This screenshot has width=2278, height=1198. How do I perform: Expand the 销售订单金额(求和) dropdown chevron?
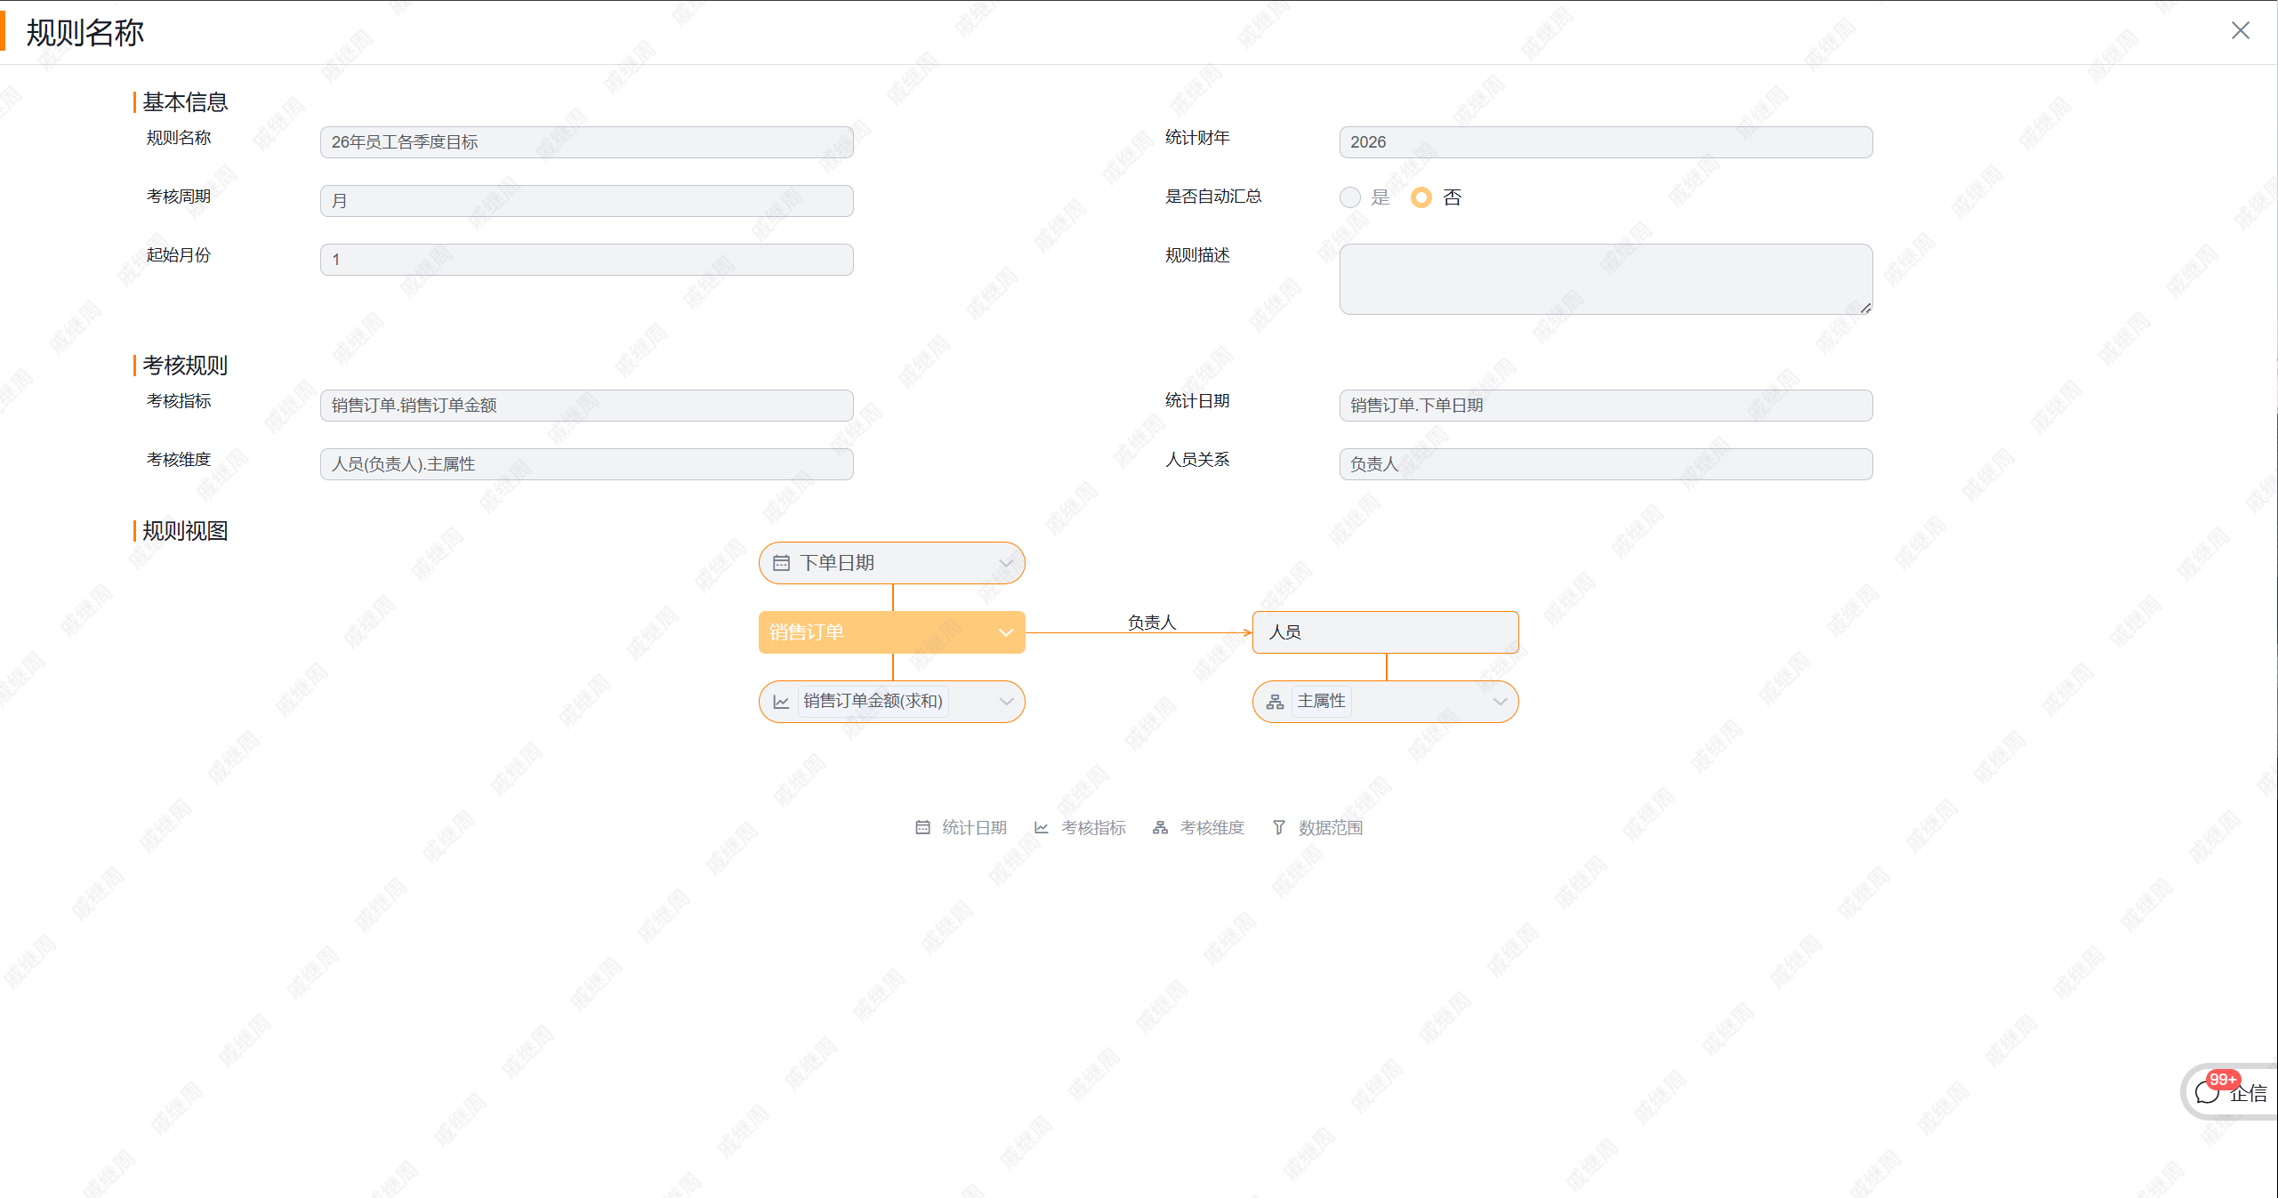1005,702
